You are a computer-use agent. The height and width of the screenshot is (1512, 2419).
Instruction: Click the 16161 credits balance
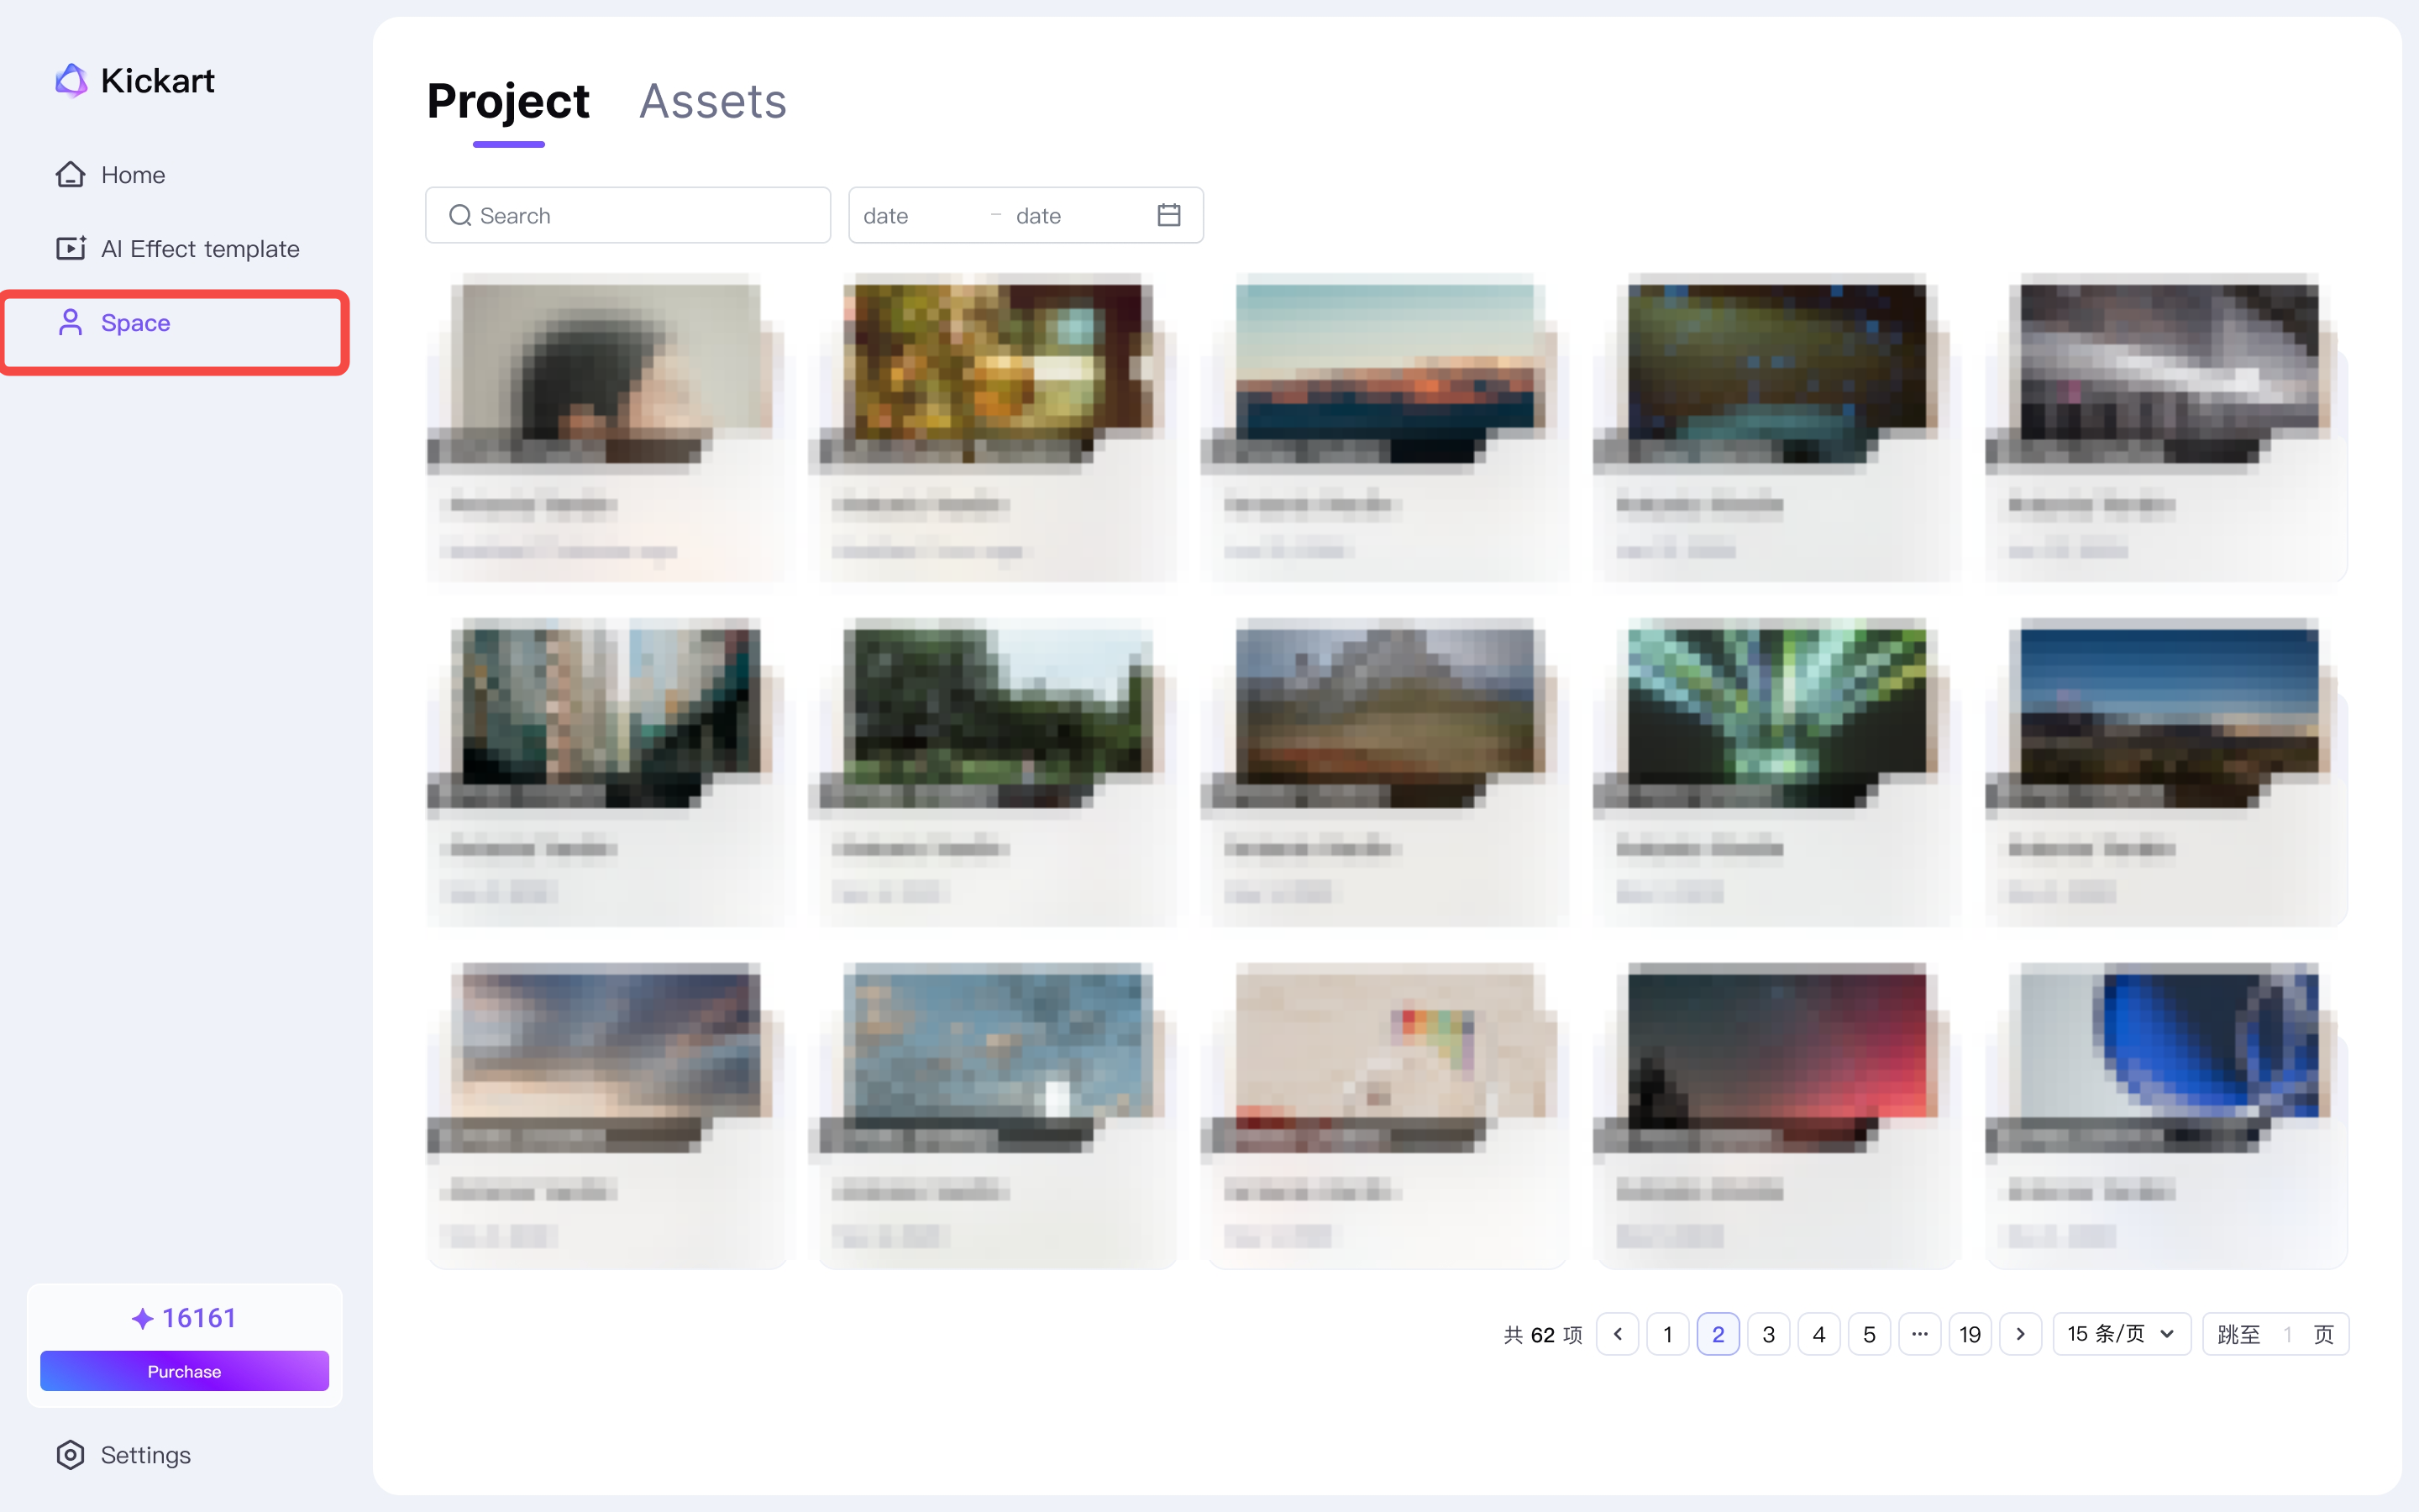click(x=184, y=1318)
